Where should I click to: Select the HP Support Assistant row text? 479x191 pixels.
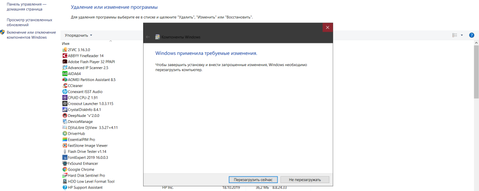tap(85, 187)
